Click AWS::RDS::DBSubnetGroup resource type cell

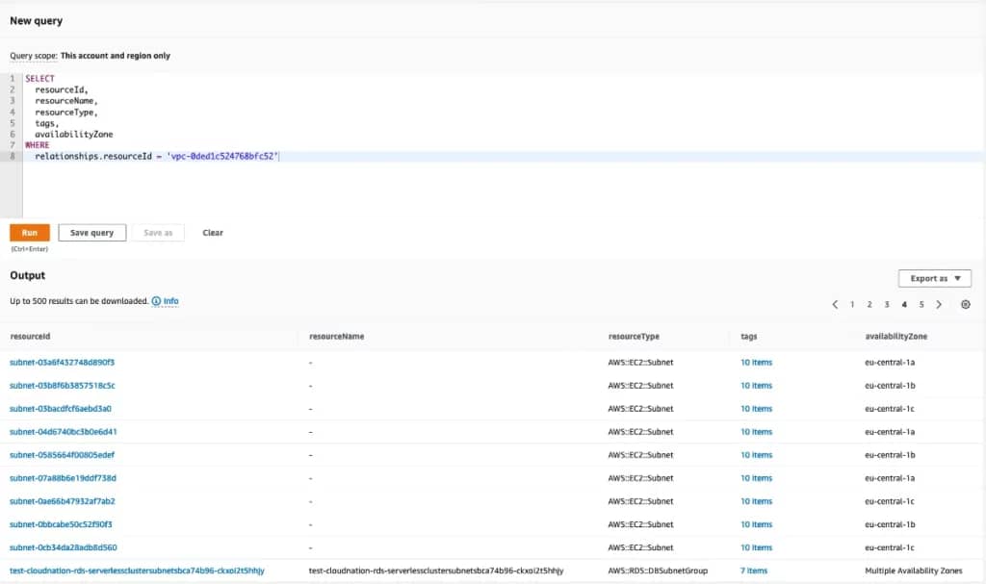(x=658, y=571)
